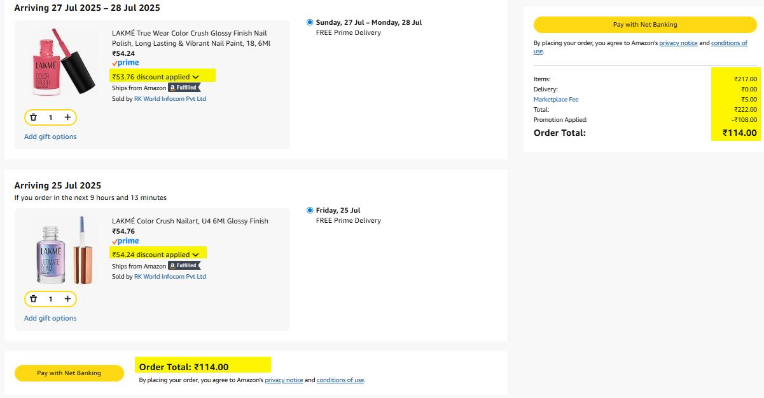Select Friday, 25 Jul delivery option

pyautogui.click(x=310, y=210)
